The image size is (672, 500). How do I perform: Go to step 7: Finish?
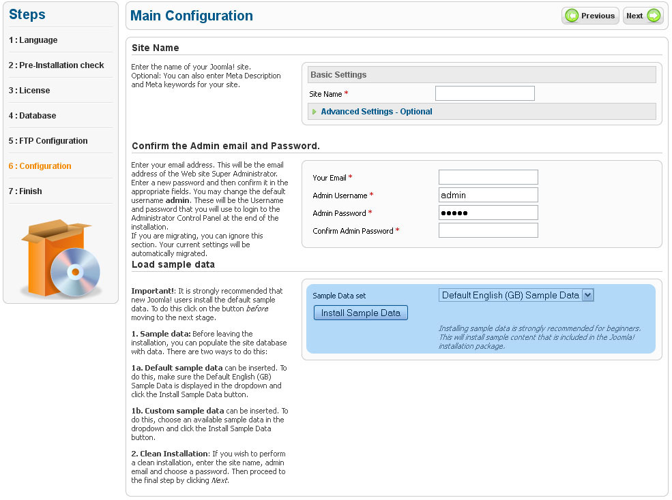(25, 191)
